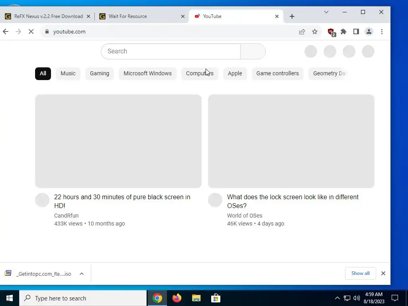Open the Windows Start menu
Screen dimensions: 408x306
tap(10, 298)
